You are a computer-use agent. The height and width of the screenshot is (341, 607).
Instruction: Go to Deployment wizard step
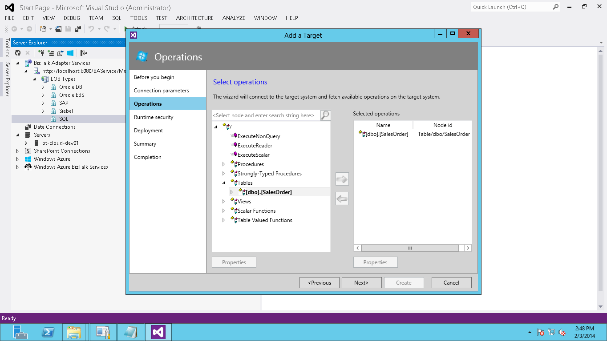[148, 131]
